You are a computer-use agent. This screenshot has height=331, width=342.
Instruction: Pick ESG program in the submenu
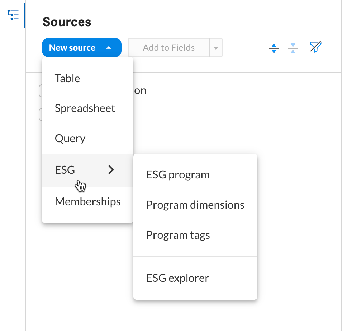click(195, 175)
